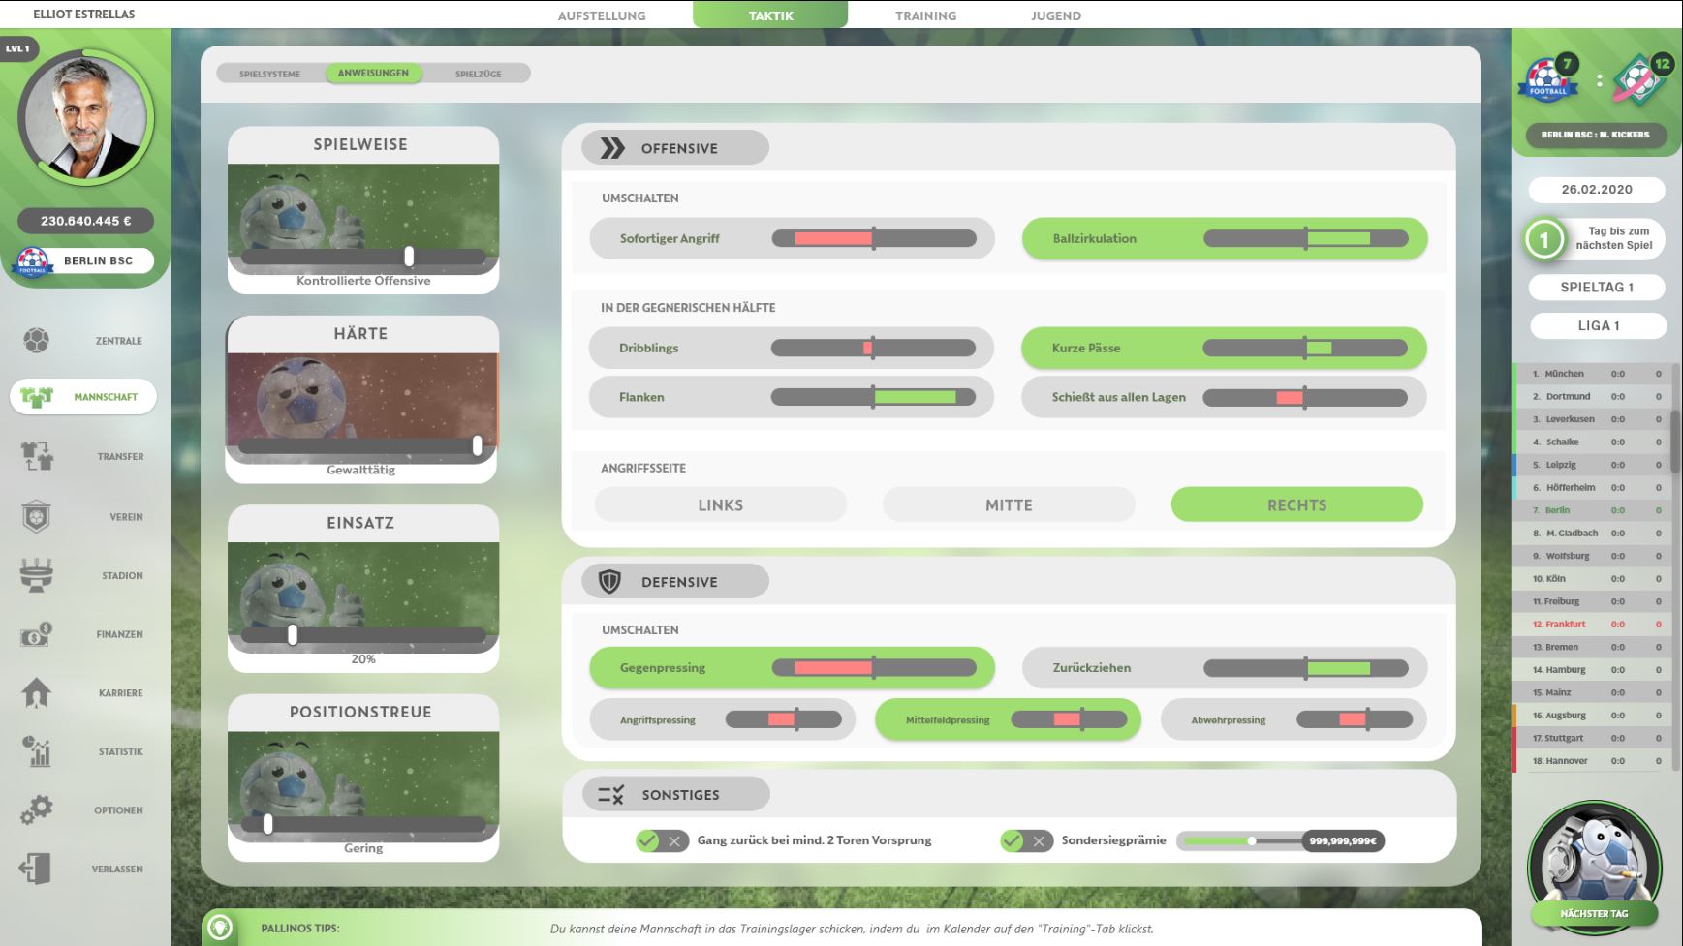Choose LINKS as the attack side
1683x946 pixels.
click(x=720, y=504)
